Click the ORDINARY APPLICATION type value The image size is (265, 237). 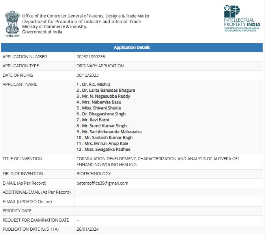[x=100, y=66]
